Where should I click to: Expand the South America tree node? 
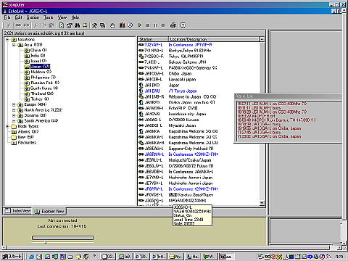click(x=14, y=121)
